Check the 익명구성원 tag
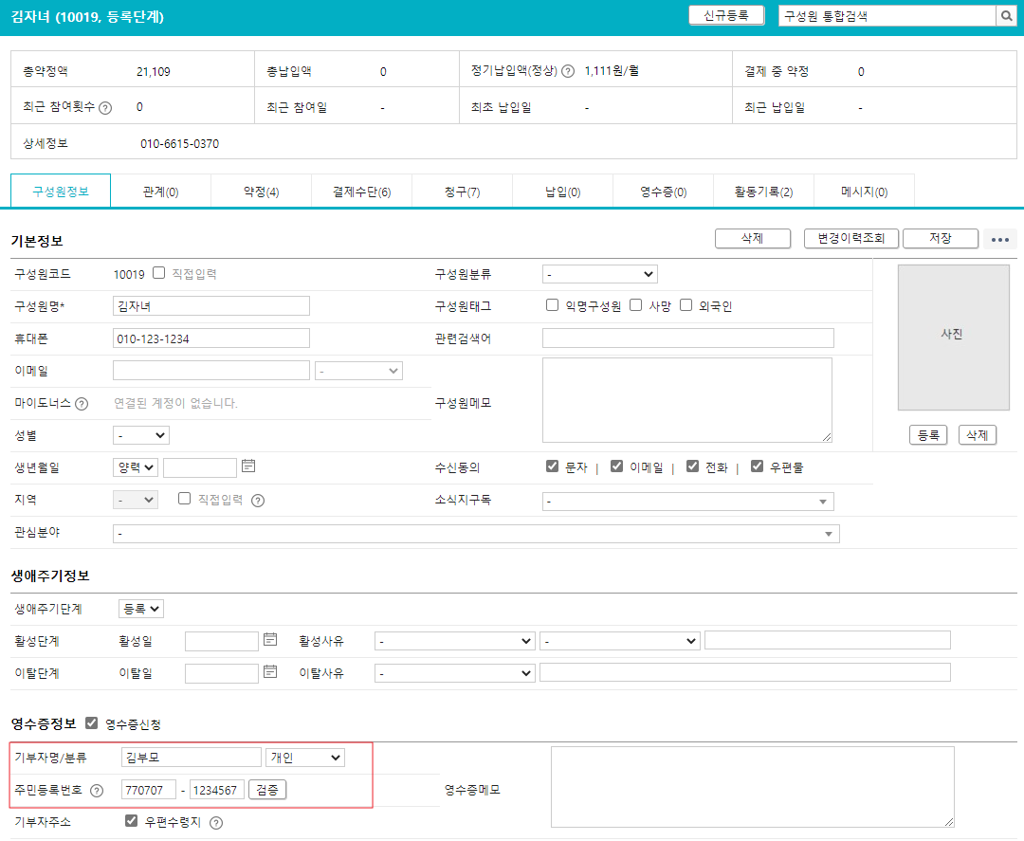The width and height of the screenshot is (1024, 841). point(553,305)
